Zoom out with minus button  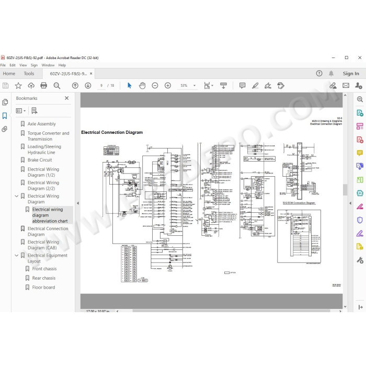point(155,86)
